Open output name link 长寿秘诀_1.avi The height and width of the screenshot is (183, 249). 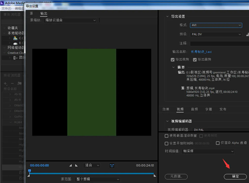202,52
